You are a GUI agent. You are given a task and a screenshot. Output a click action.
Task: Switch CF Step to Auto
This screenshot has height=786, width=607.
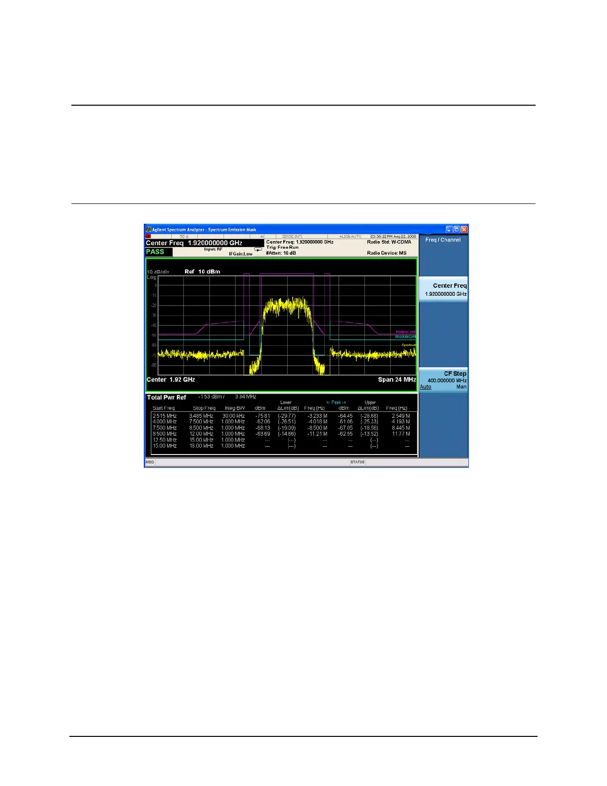[x=425, y=387]
